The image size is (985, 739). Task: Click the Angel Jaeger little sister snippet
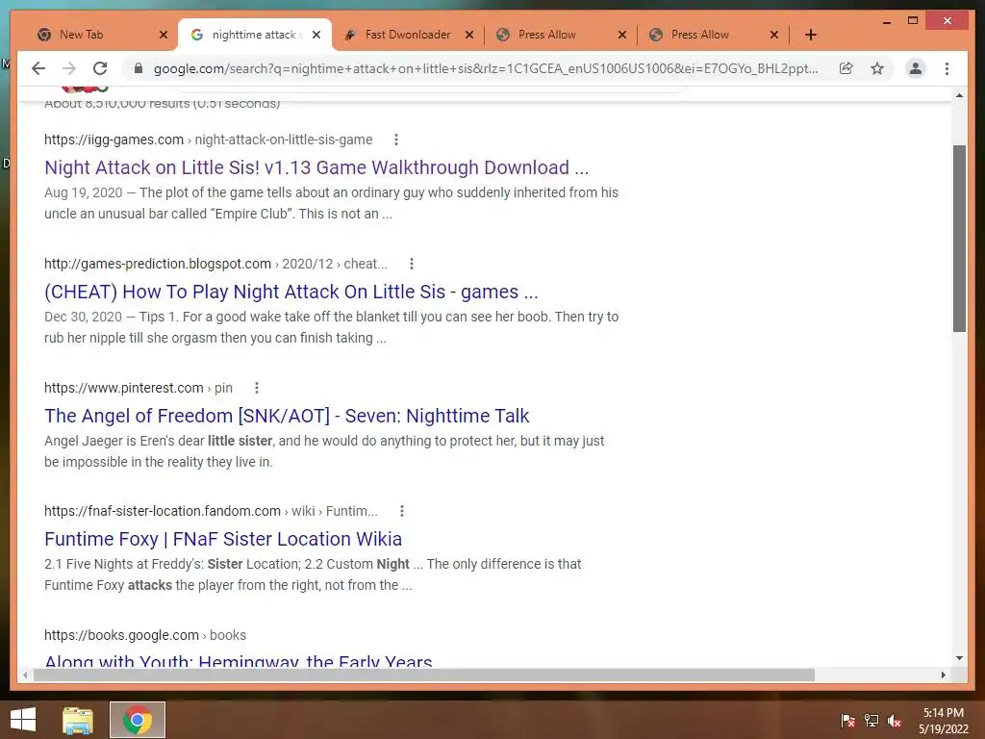pos(324,451)
